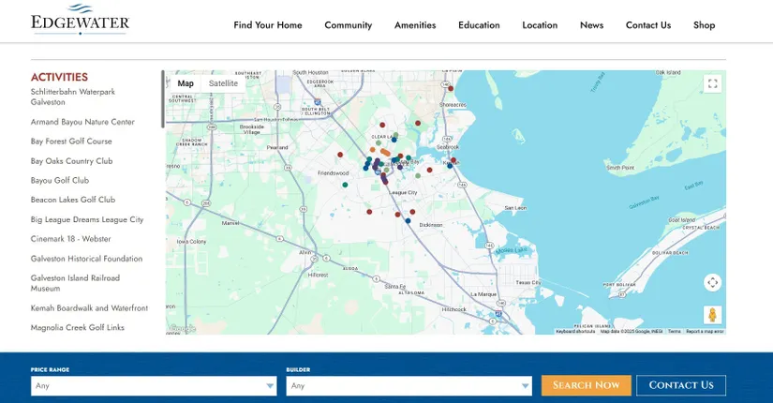The width and height of the screenshot is (773, 403).
Task: Open the Builder dropdown
Action: [x=409, y=385]
